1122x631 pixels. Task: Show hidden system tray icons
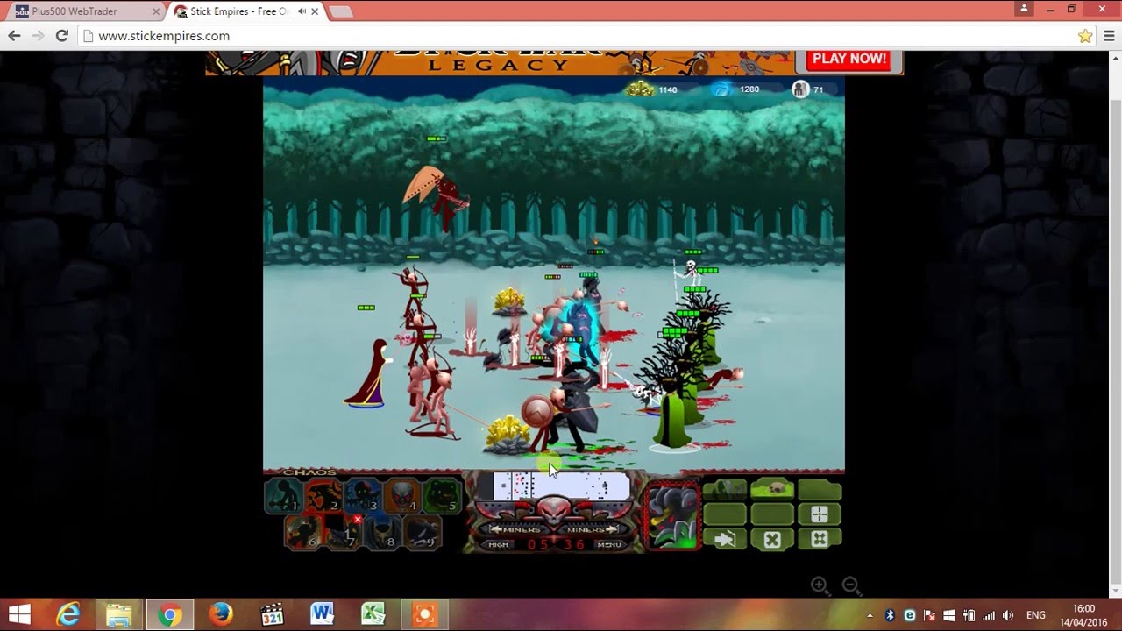[870, 615]
